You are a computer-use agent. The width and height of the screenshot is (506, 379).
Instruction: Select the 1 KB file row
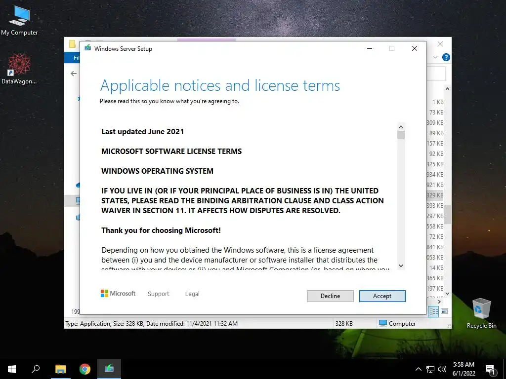[435, 102]
